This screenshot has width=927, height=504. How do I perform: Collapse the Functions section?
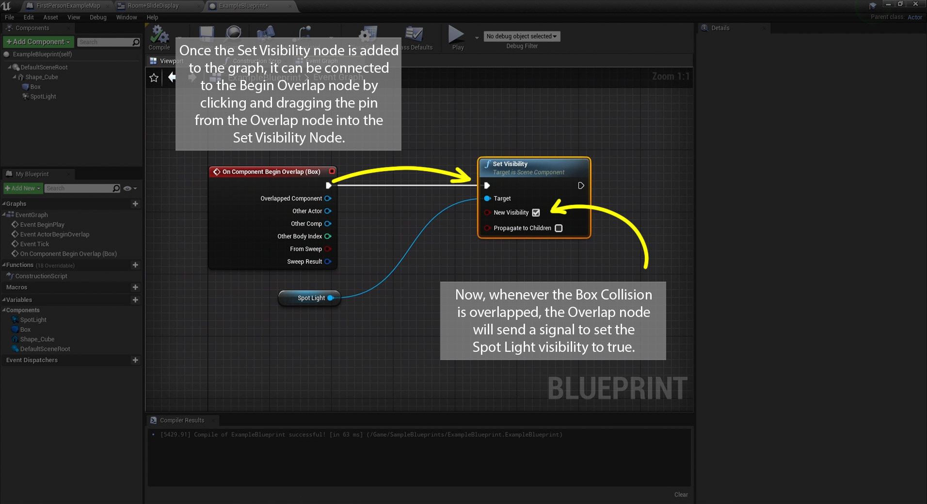point(4,265)
